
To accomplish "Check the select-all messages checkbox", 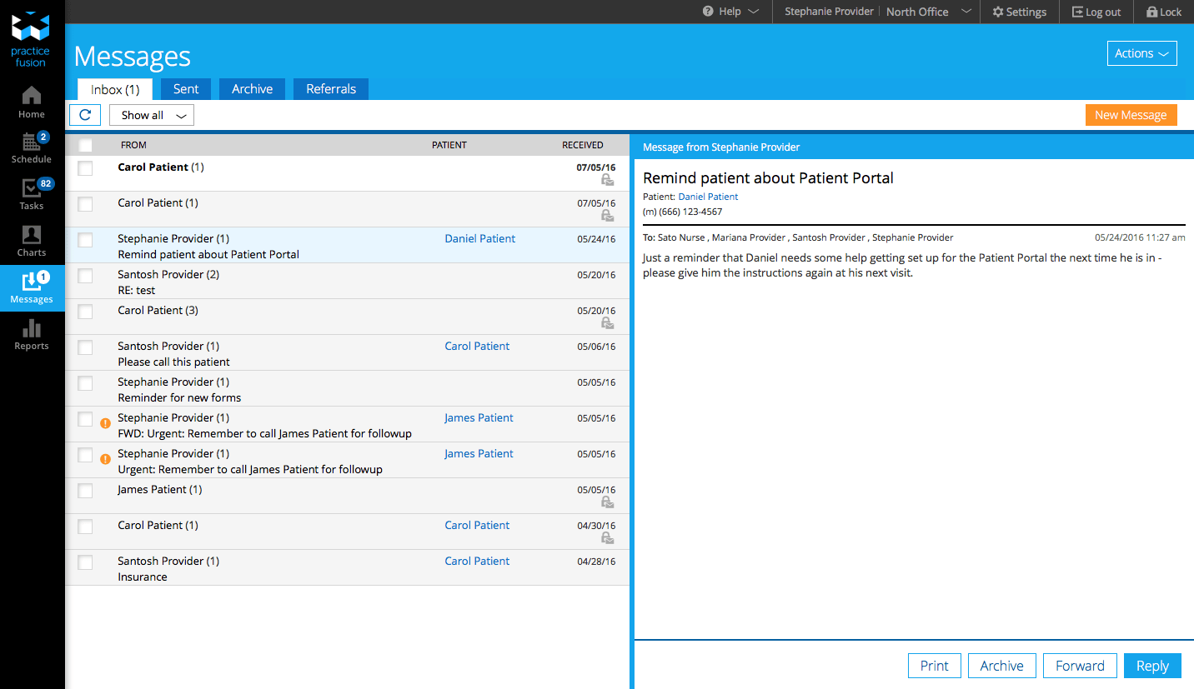I will 85,145.
